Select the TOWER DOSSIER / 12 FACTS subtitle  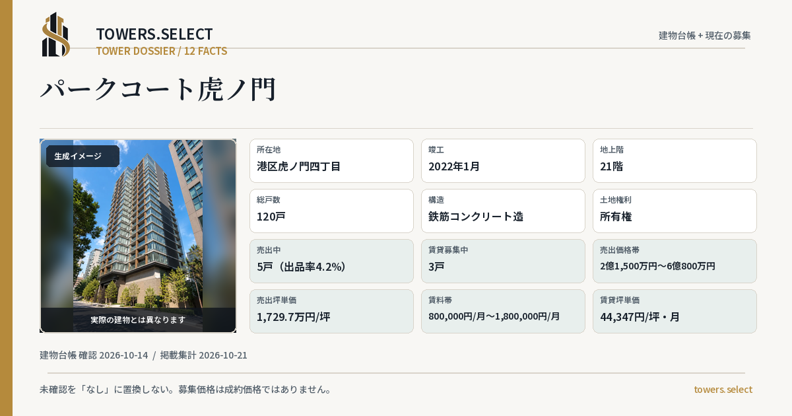click(162, 51)
